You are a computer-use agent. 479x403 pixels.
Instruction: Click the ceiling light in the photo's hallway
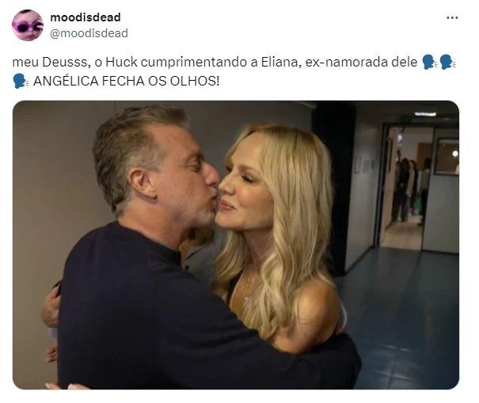(425, 114)
